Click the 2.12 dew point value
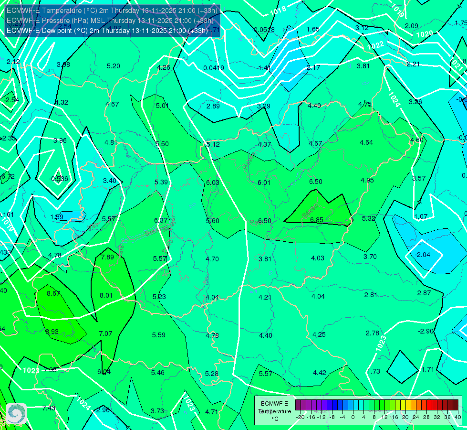Screen dimensions: 467x430 [13, 62]
